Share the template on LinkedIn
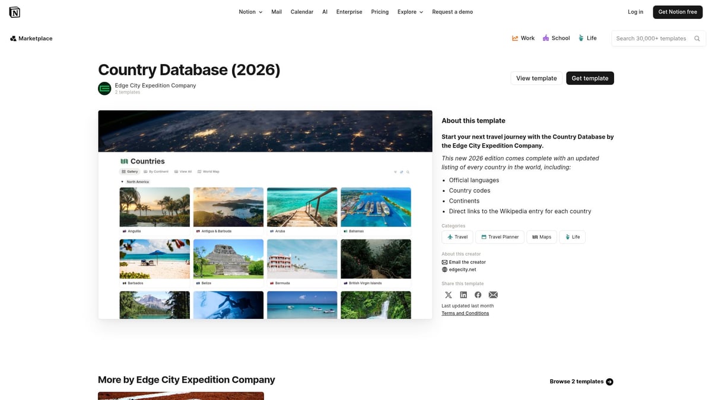Image resolution: width=712 pixels, height=400 pixels. (463, 295)
